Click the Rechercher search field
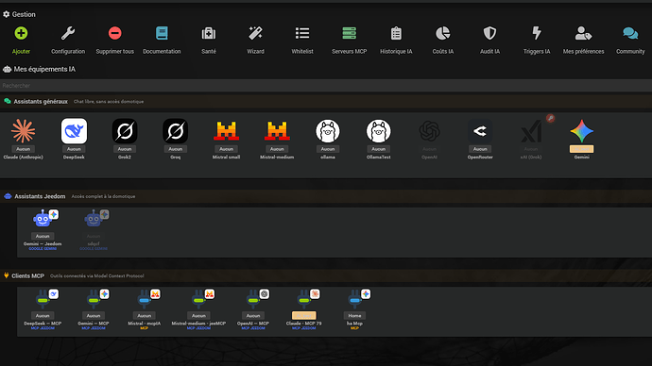652x366 pixels. point(326,86)
